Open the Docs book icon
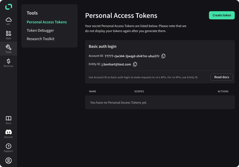Screen dimensions: 239x167 click(9, 118)
